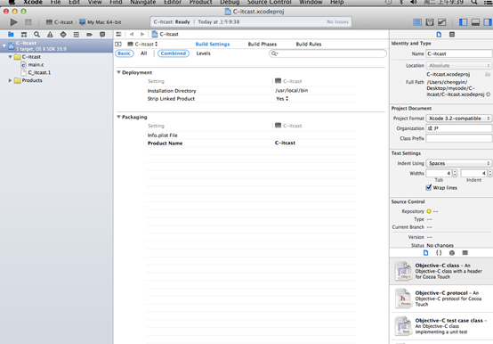Image resolution: width=493 pixels, height=344 pixels.
Task: Choose the C-itcast scheme in the toolbar
Action: point(60,22)
